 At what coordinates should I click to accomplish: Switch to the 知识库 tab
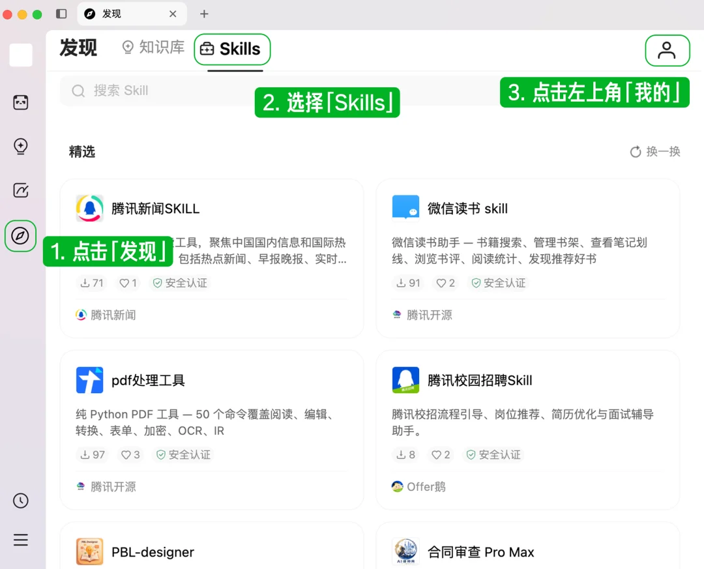pos(154,47)
